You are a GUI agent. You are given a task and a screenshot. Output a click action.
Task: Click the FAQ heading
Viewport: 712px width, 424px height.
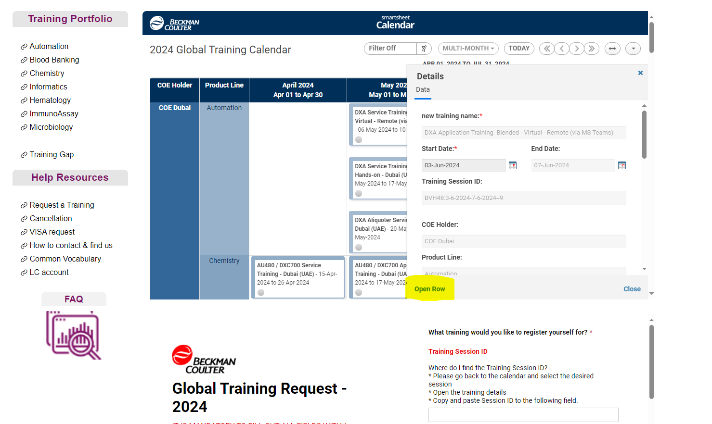click(x=74, y=299)
